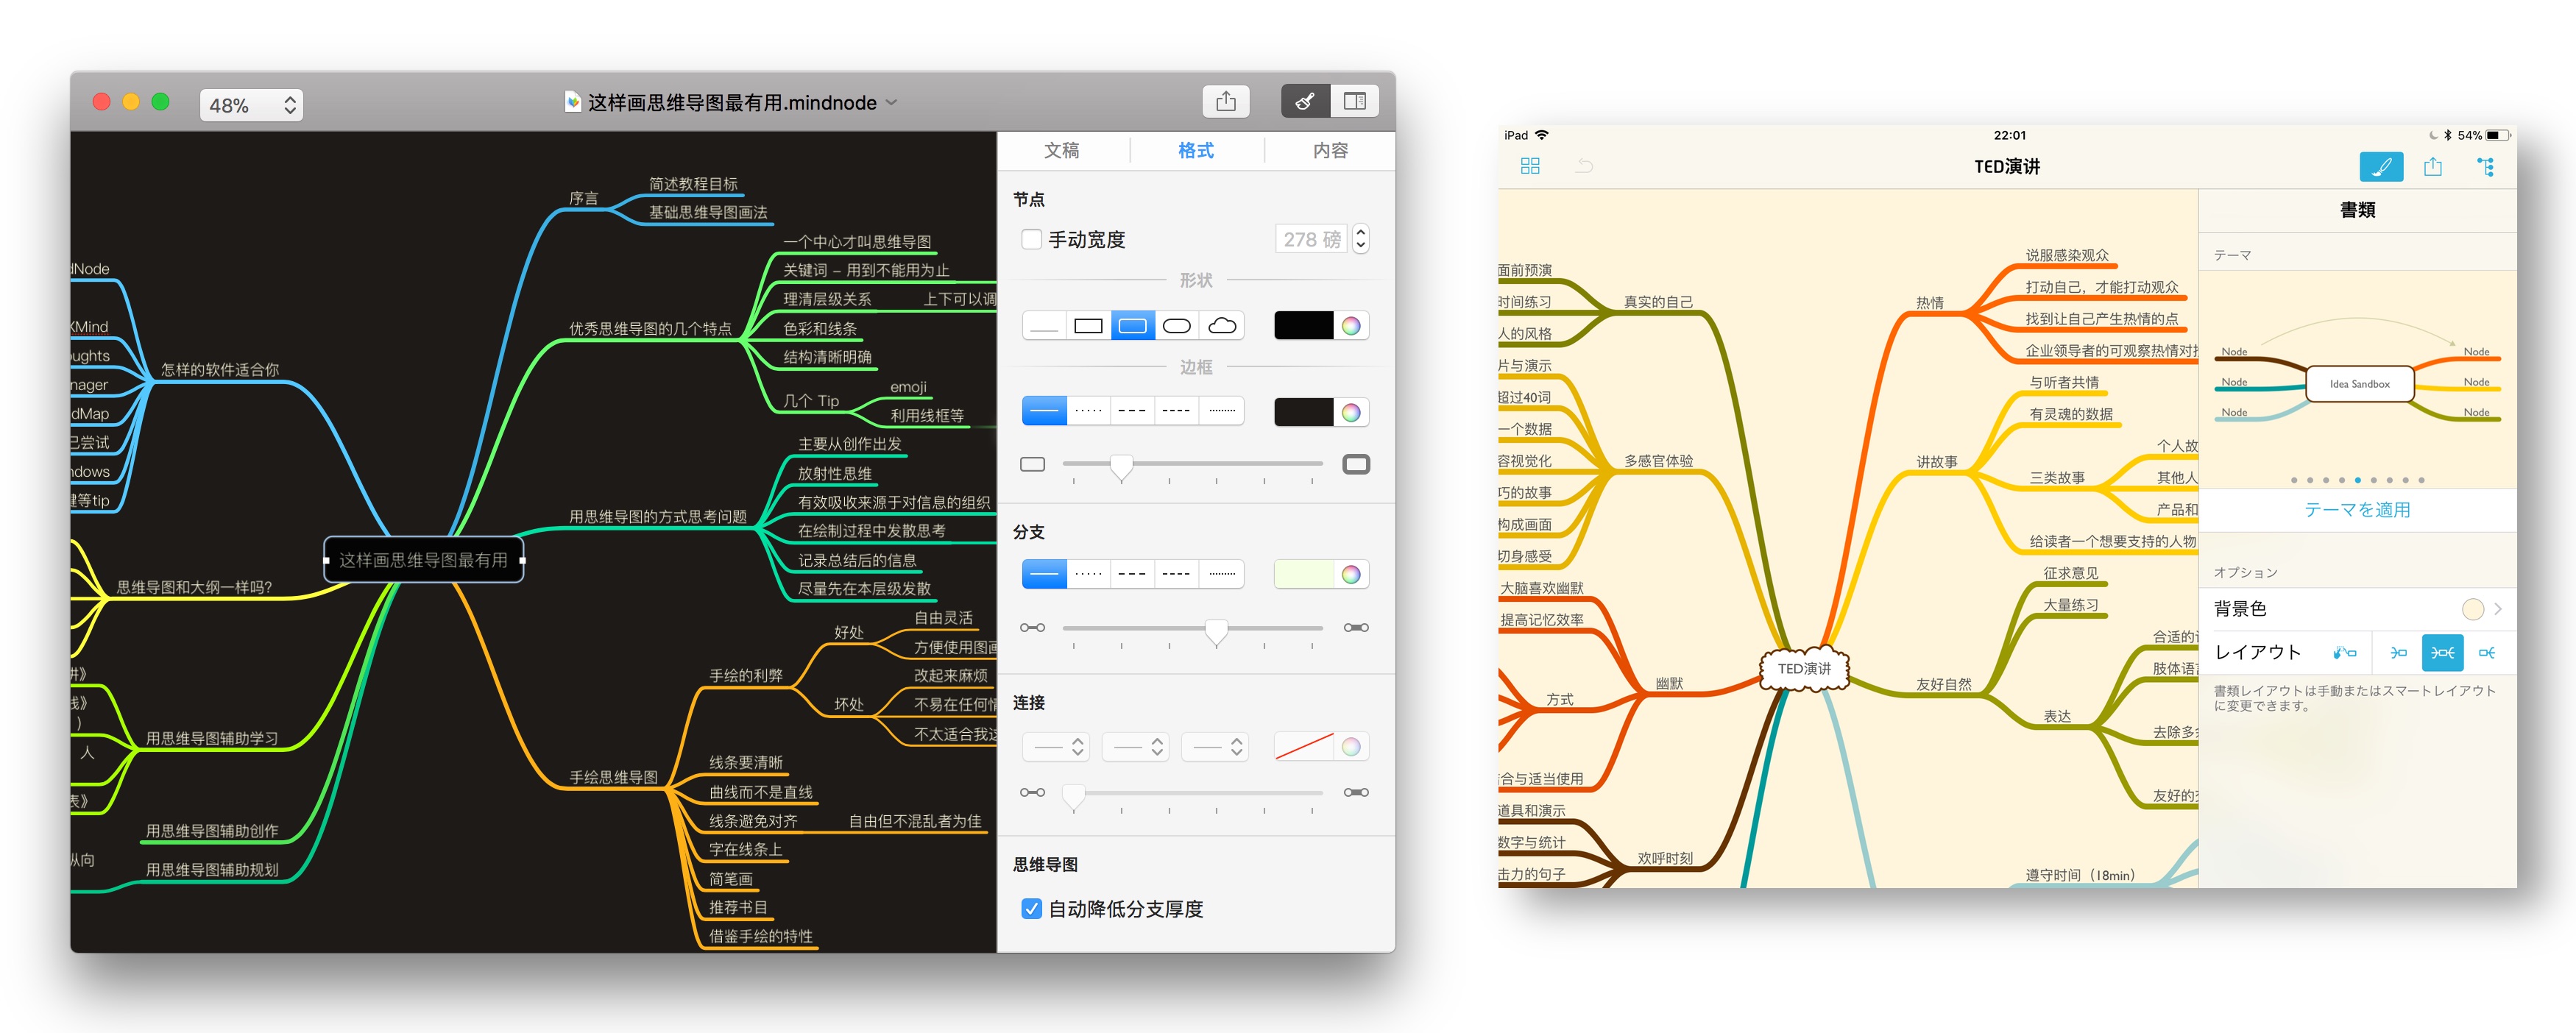Tap テーマを適用 to apply theme
This screenshot has width=2576, height=1033.
(x=2357, y=510)
